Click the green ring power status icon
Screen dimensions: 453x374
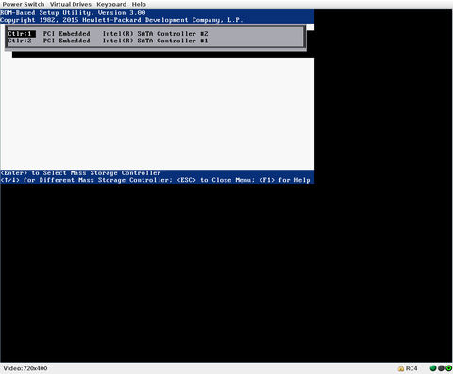(x=448, y=368)
